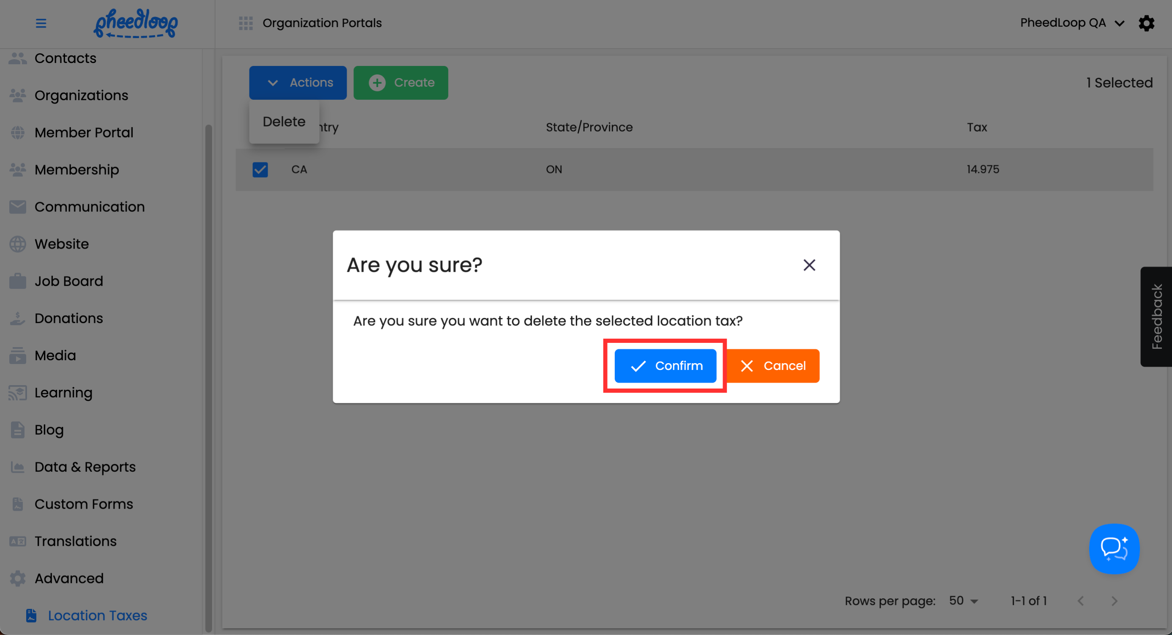Click the Data & Reports chart icon
This screenshot has width=1172, height=635.
point(17,467)
